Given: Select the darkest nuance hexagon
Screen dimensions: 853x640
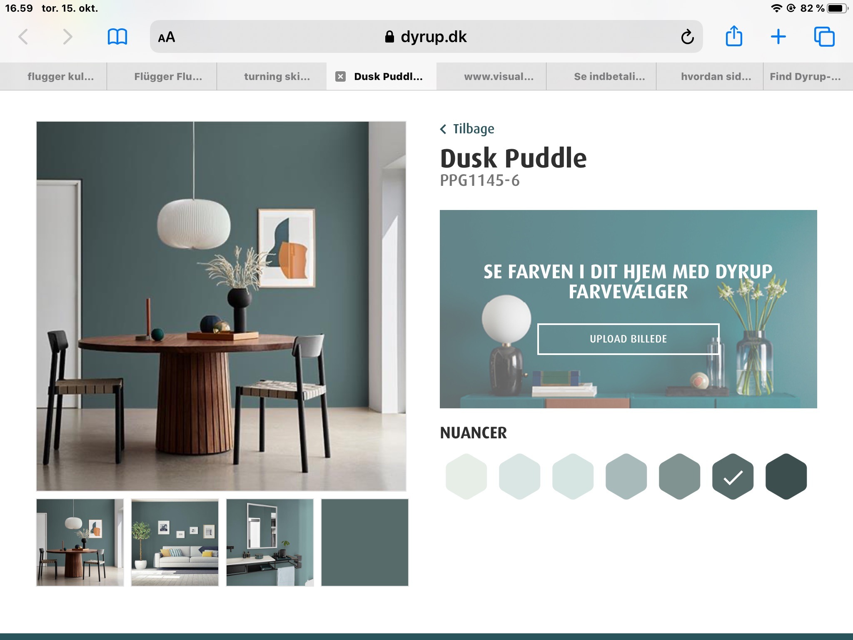Looking at the screenshot, I should pos(786,476).
